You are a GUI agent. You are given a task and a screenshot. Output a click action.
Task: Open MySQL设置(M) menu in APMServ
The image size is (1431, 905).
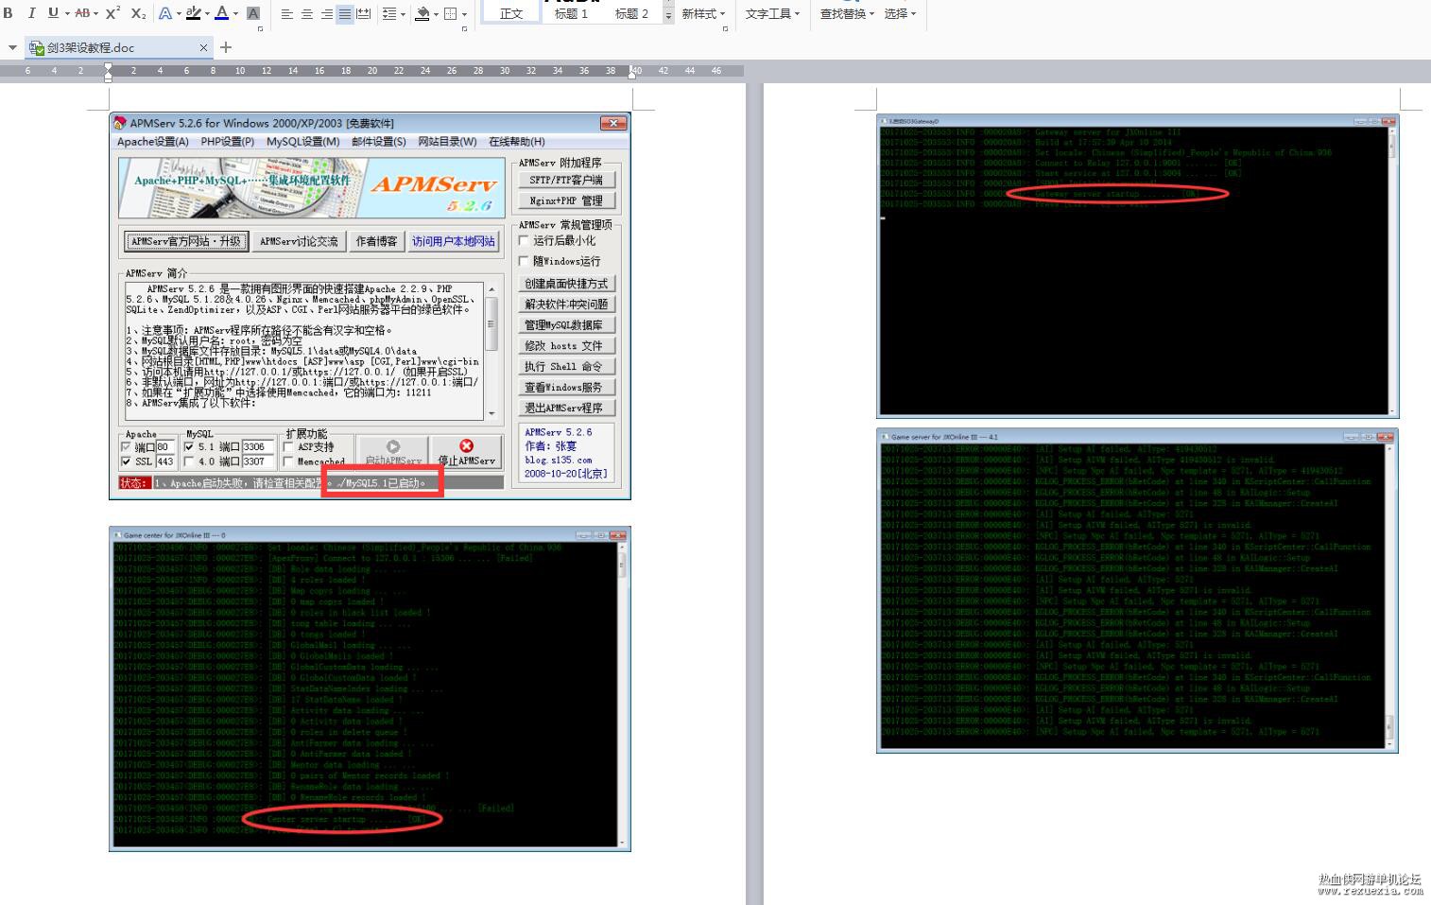point(302,142)
